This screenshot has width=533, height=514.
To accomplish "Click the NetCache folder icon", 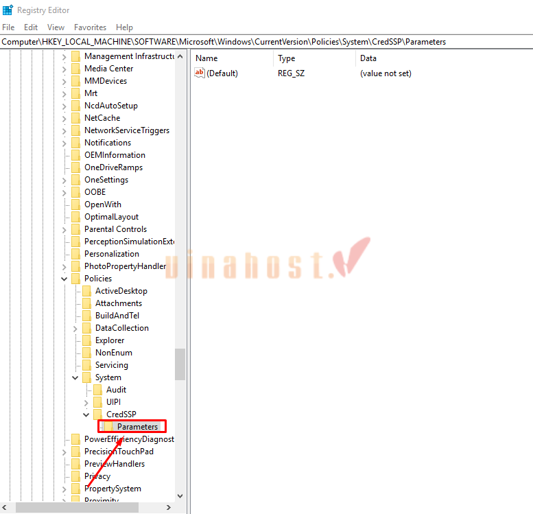I will click(x=76, y=118).
